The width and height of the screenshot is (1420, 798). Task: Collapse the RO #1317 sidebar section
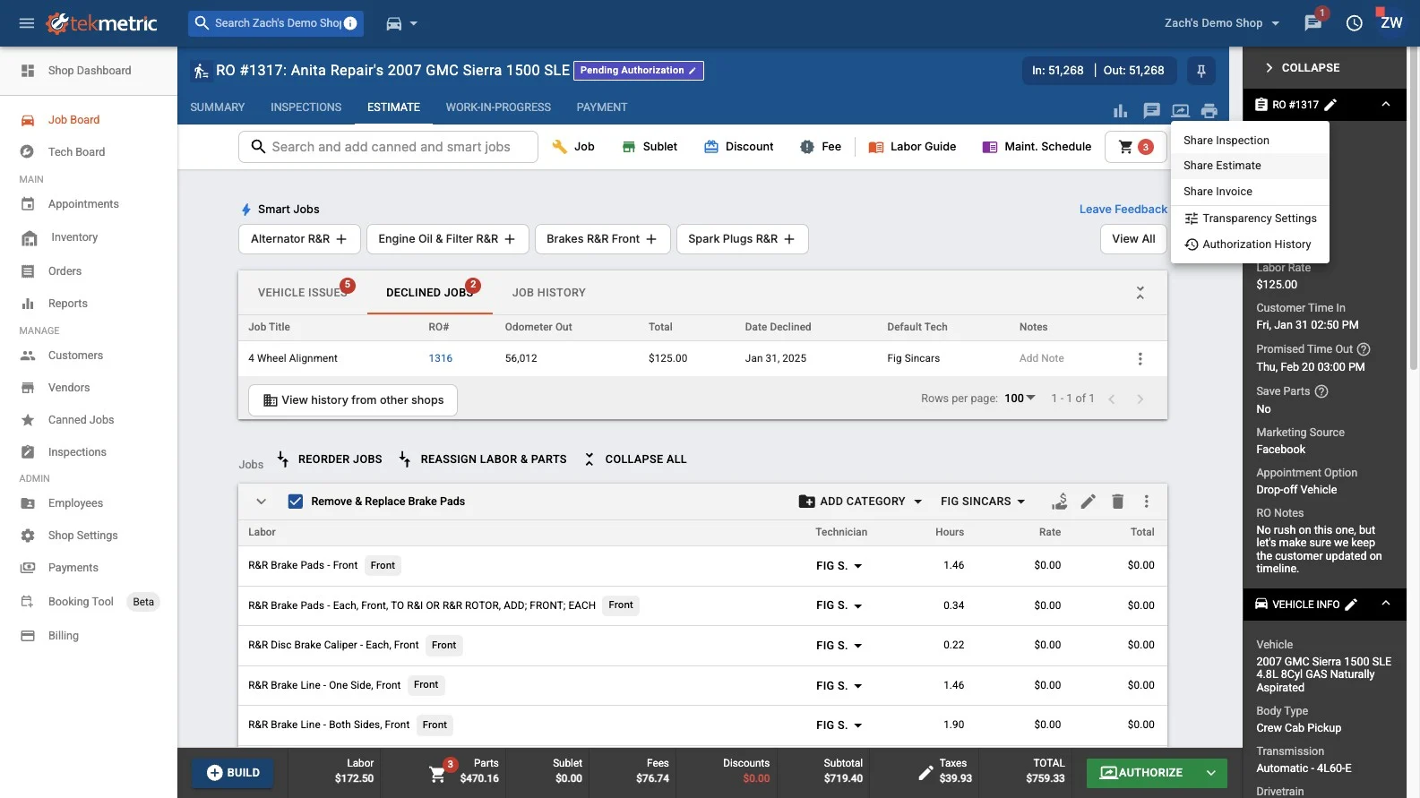click(x=1386, y=105)
